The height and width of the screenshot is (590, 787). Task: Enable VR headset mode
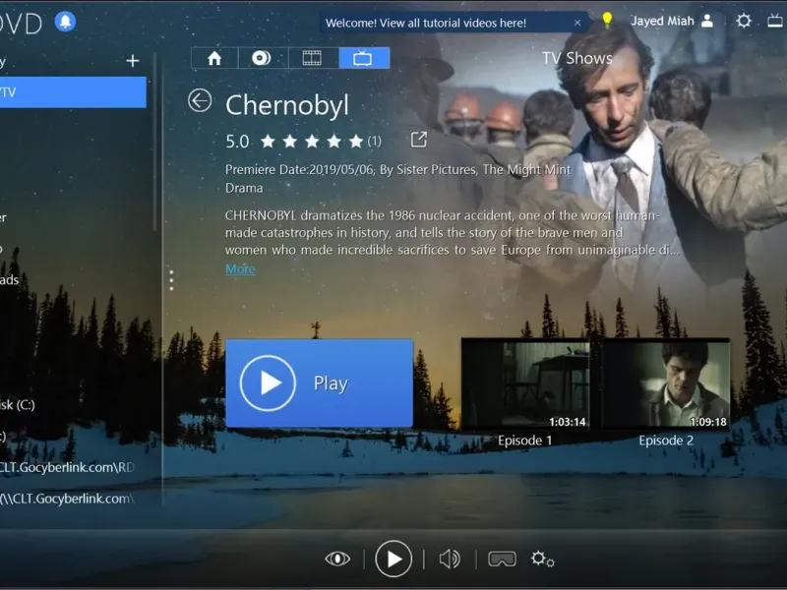502,559
